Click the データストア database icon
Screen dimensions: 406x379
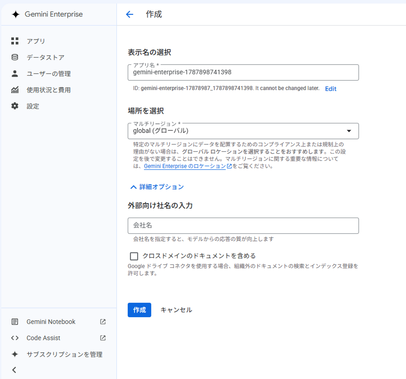(15, 57)
